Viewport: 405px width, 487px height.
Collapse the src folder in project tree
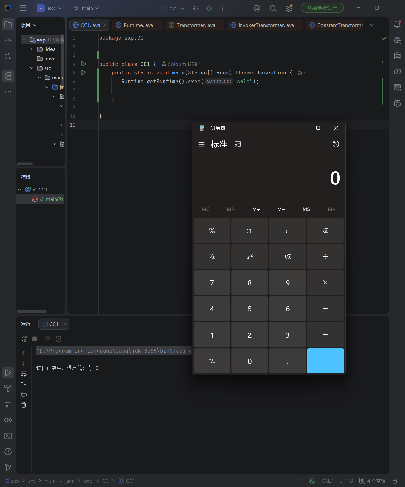(x=31, y=68)
